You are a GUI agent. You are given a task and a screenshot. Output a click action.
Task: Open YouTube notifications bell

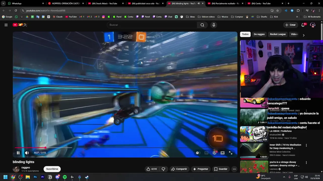(x=303, y=25)
